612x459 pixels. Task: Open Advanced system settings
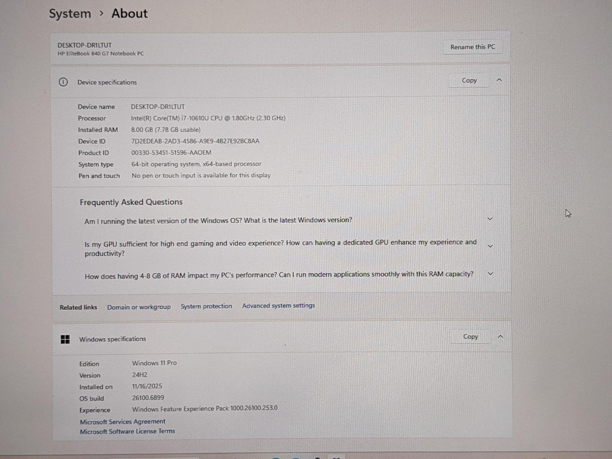click(278, 306)
